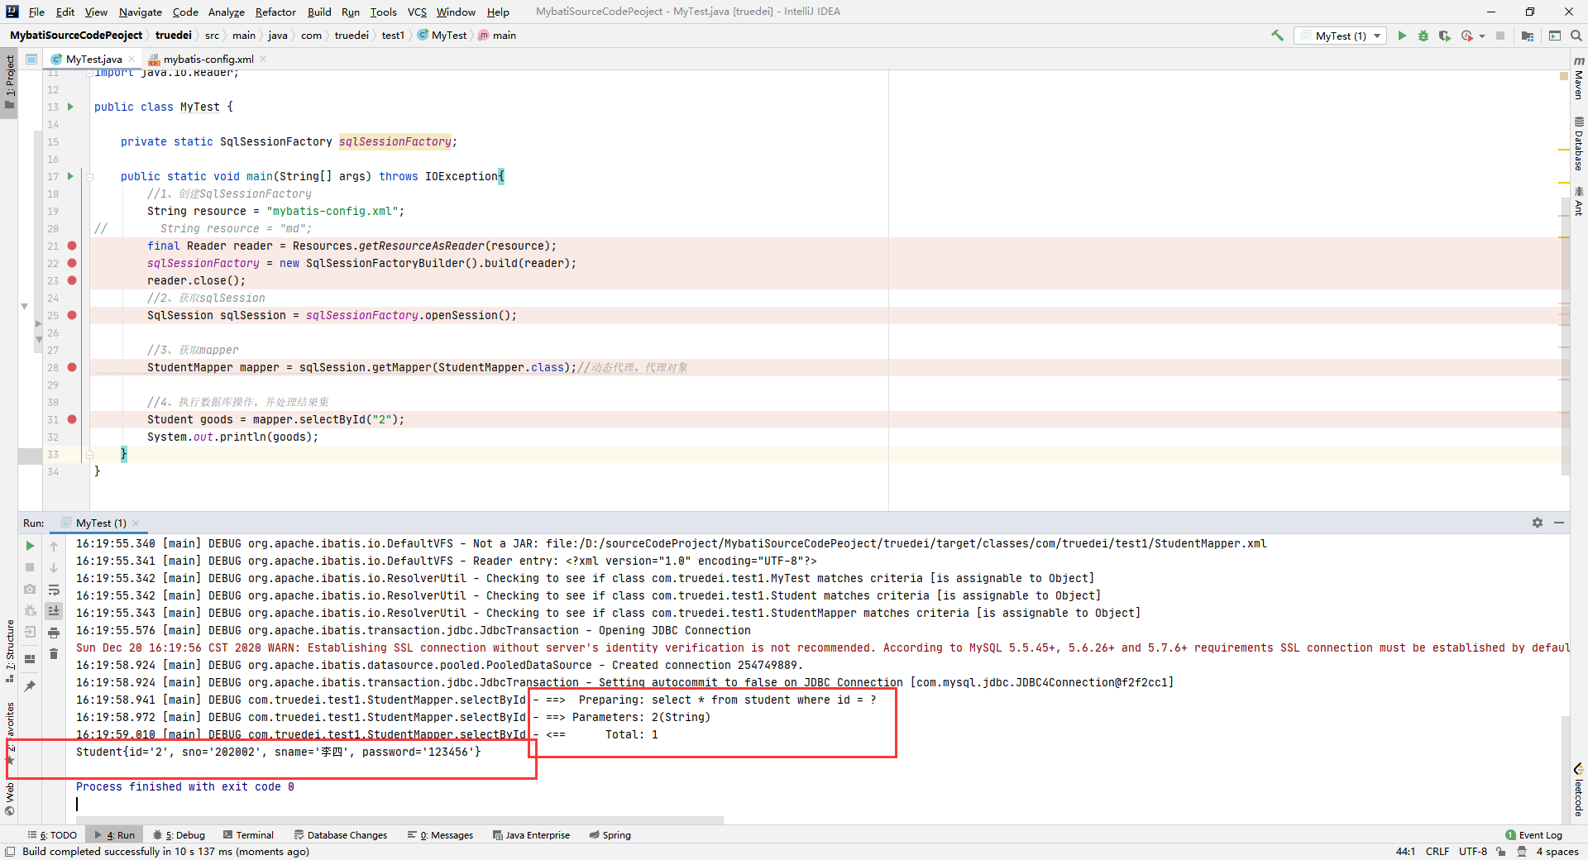
Task: Open the Analyze menu
Action: point(226,12)
